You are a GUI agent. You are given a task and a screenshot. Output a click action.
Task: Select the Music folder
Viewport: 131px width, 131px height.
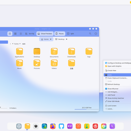19,65
